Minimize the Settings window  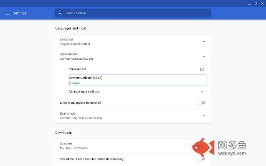tap(249, 4)
